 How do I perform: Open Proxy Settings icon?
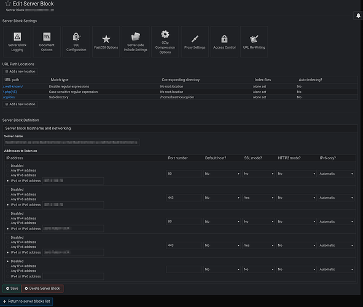coord(195,42)
